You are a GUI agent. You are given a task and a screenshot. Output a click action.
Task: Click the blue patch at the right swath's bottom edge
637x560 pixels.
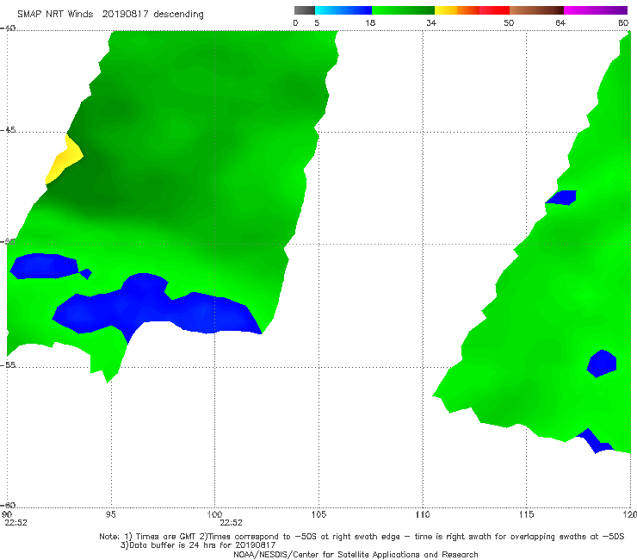(x=595, y=441)
